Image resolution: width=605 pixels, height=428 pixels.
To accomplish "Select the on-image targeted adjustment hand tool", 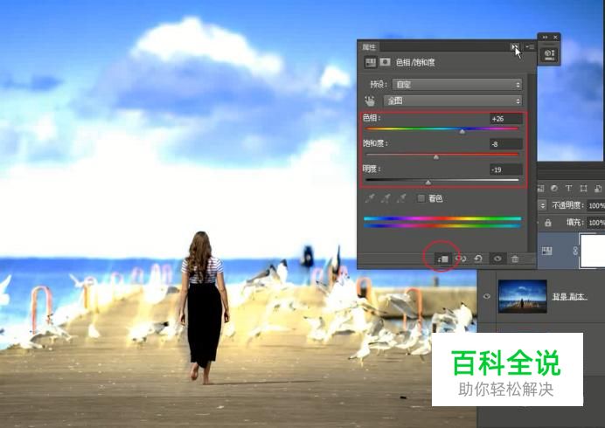I will [x=370, y=101].
